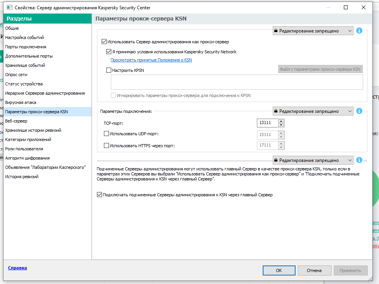The image size is (379, 284).
Task: Open the top Редактирование запрещено dropdown
Action: pyautogui.click(x=313, y=31)
